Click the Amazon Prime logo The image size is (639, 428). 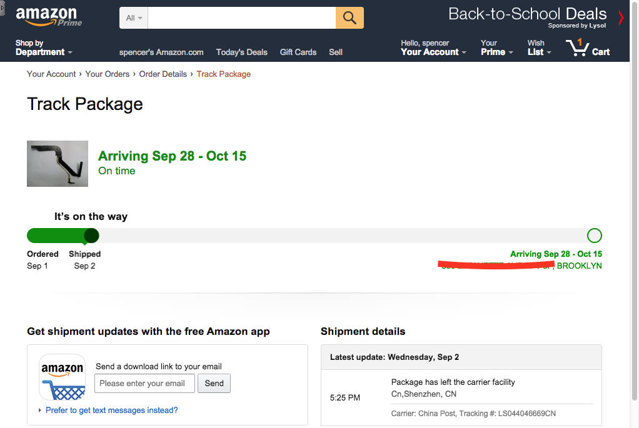click(x=49, y=17)
